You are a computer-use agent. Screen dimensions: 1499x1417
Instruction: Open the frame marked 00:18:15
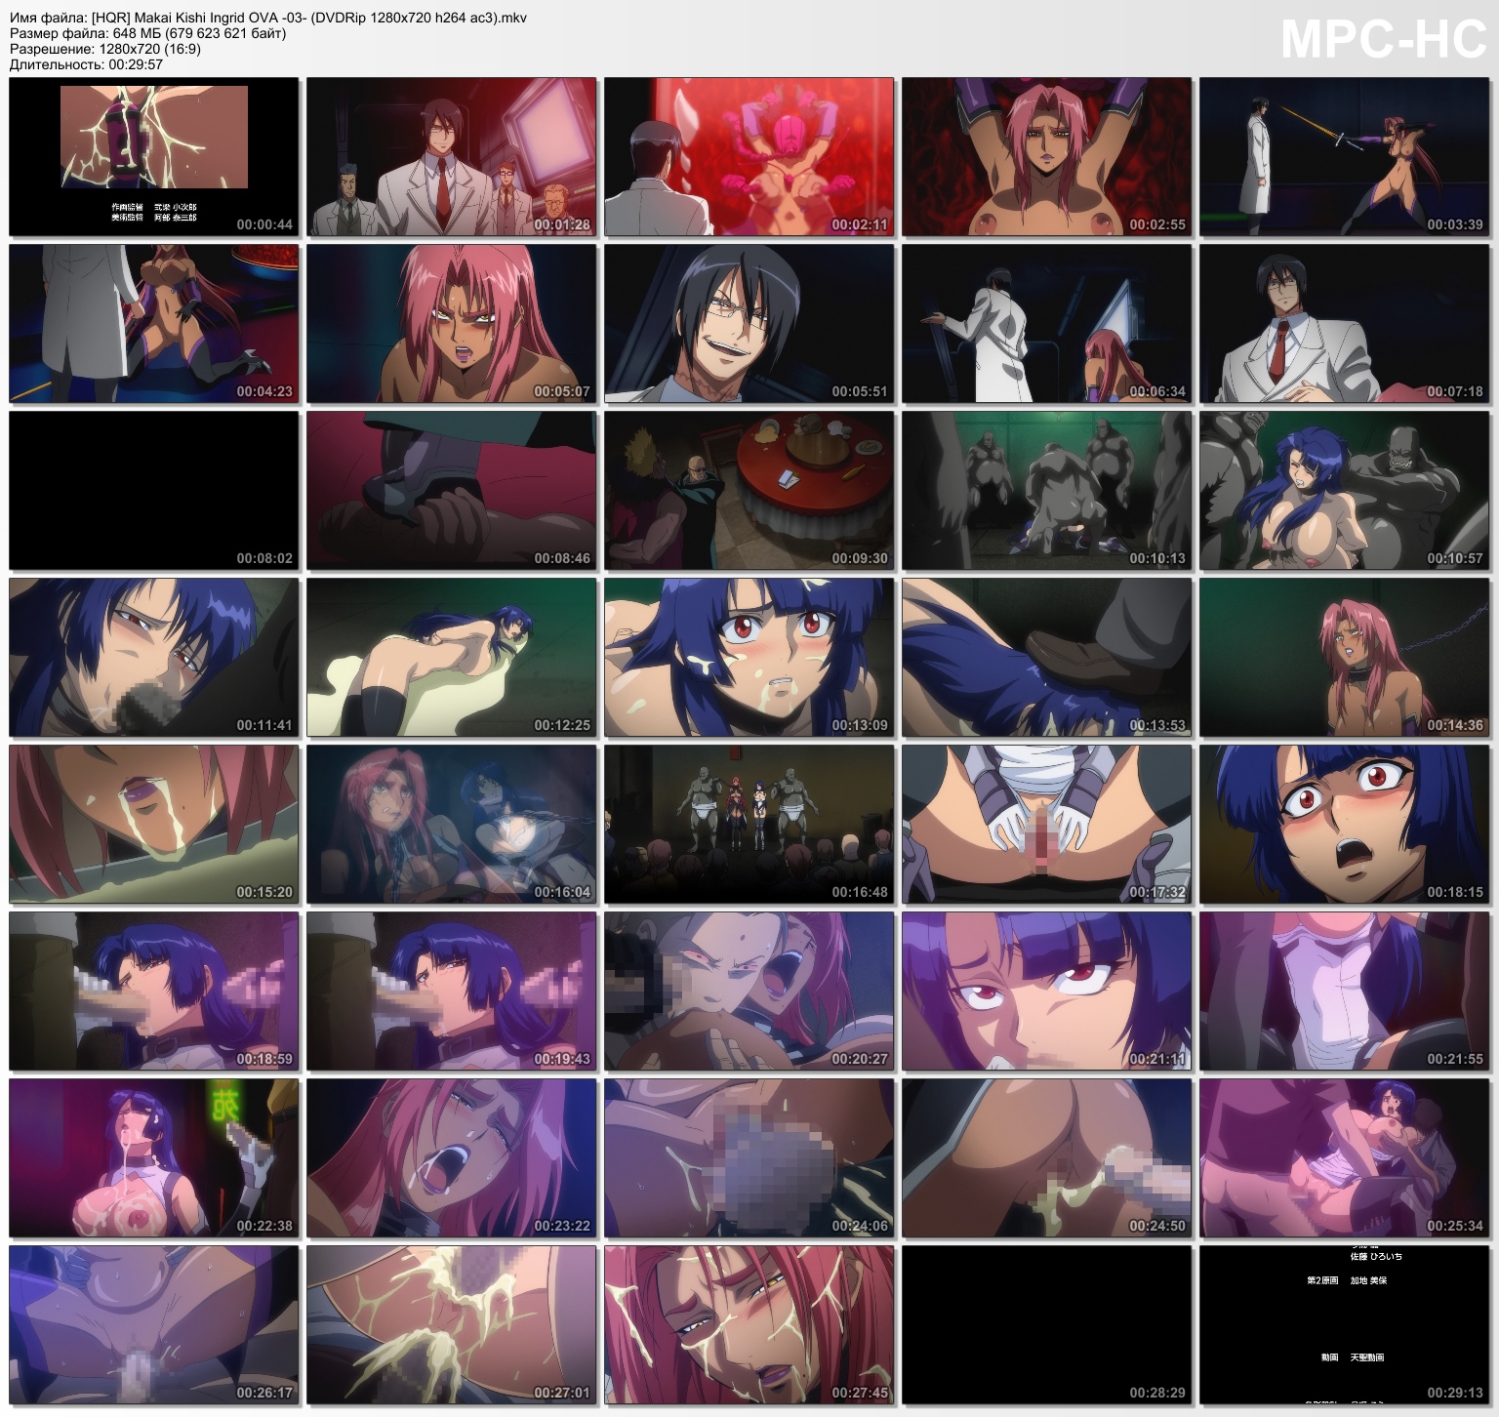point(1345,825)
